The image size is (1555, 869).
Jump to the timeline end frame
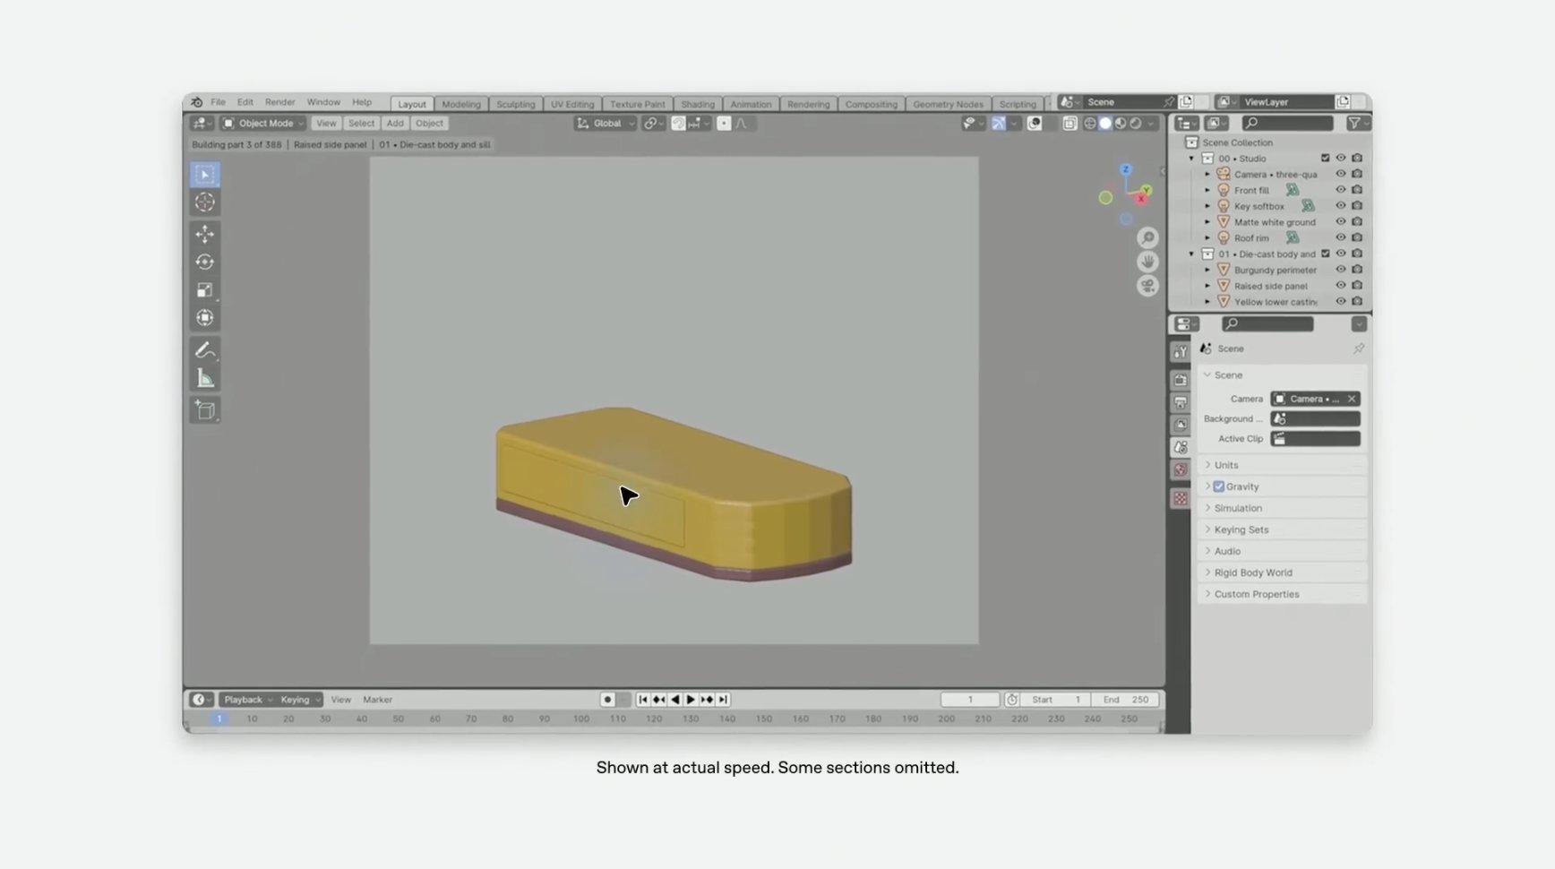723,700
